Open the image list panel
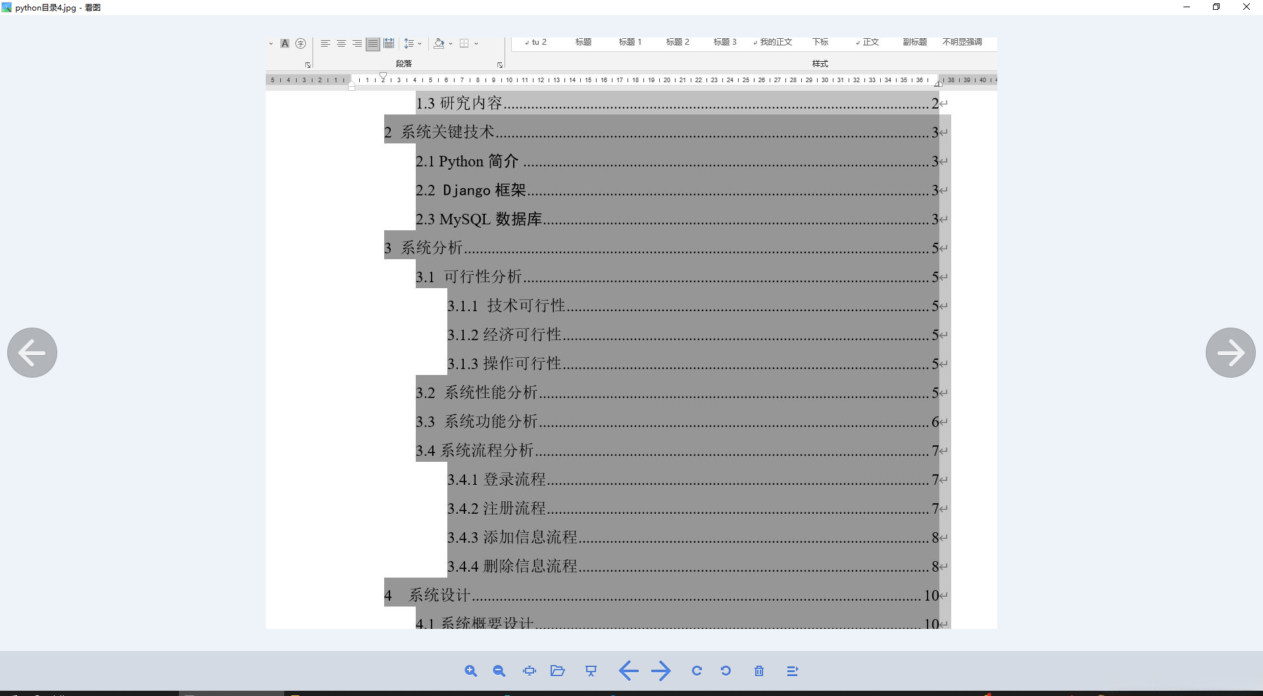 point(793,670)
